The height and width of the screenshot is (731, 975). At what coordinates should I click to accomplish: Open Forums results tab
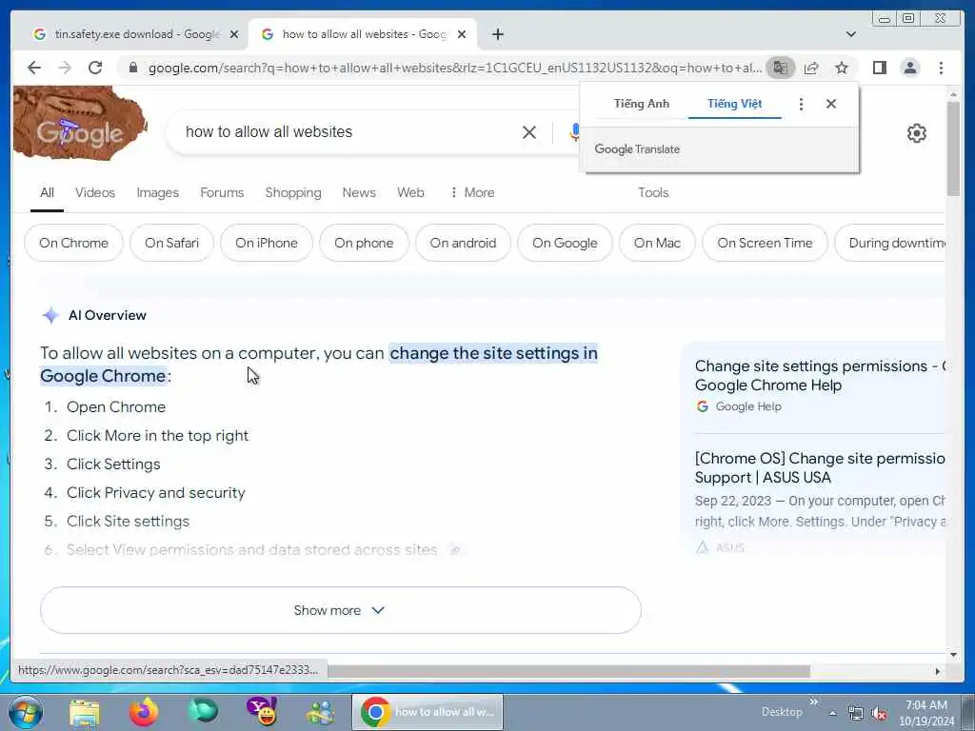[221, 192]
